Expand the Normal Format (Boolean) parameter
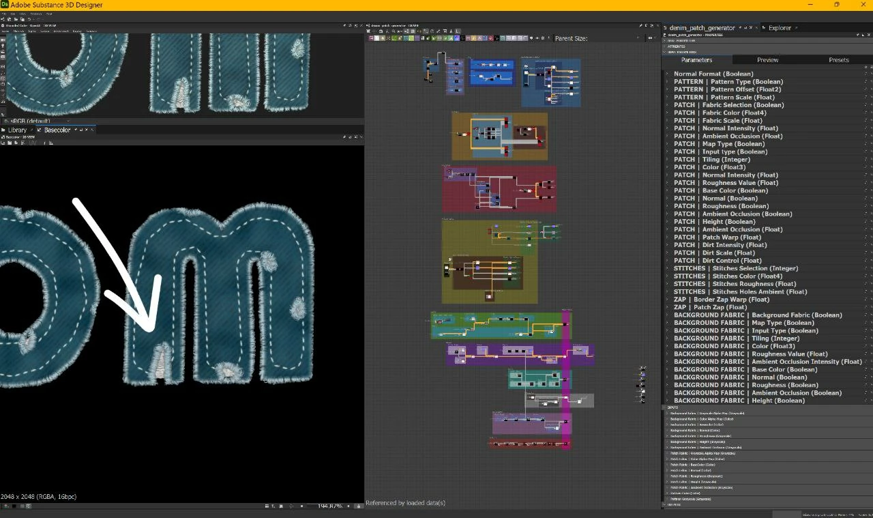The width and height of the screenshot is (873, 518). point(668,74)
